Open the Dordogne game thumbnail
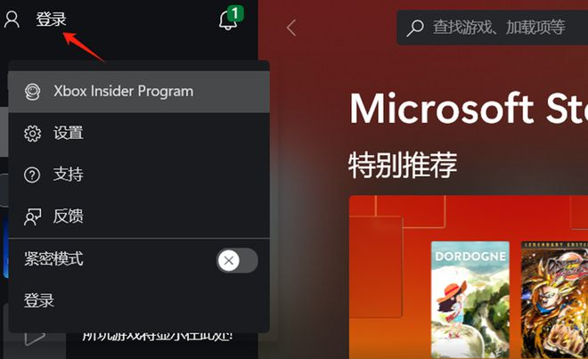 (x=470, y=300)
